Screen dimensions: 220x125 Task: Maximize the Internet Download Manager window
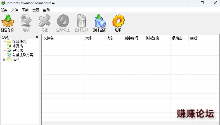tap(202, 3)
